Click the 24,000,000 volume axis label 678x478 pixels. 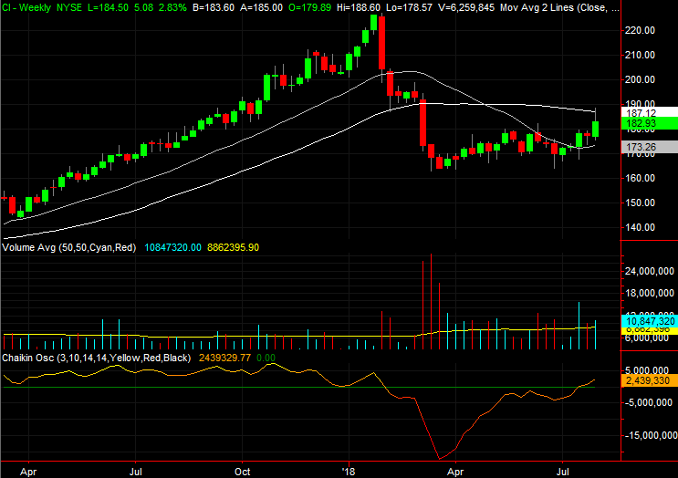tap(650, 272)
